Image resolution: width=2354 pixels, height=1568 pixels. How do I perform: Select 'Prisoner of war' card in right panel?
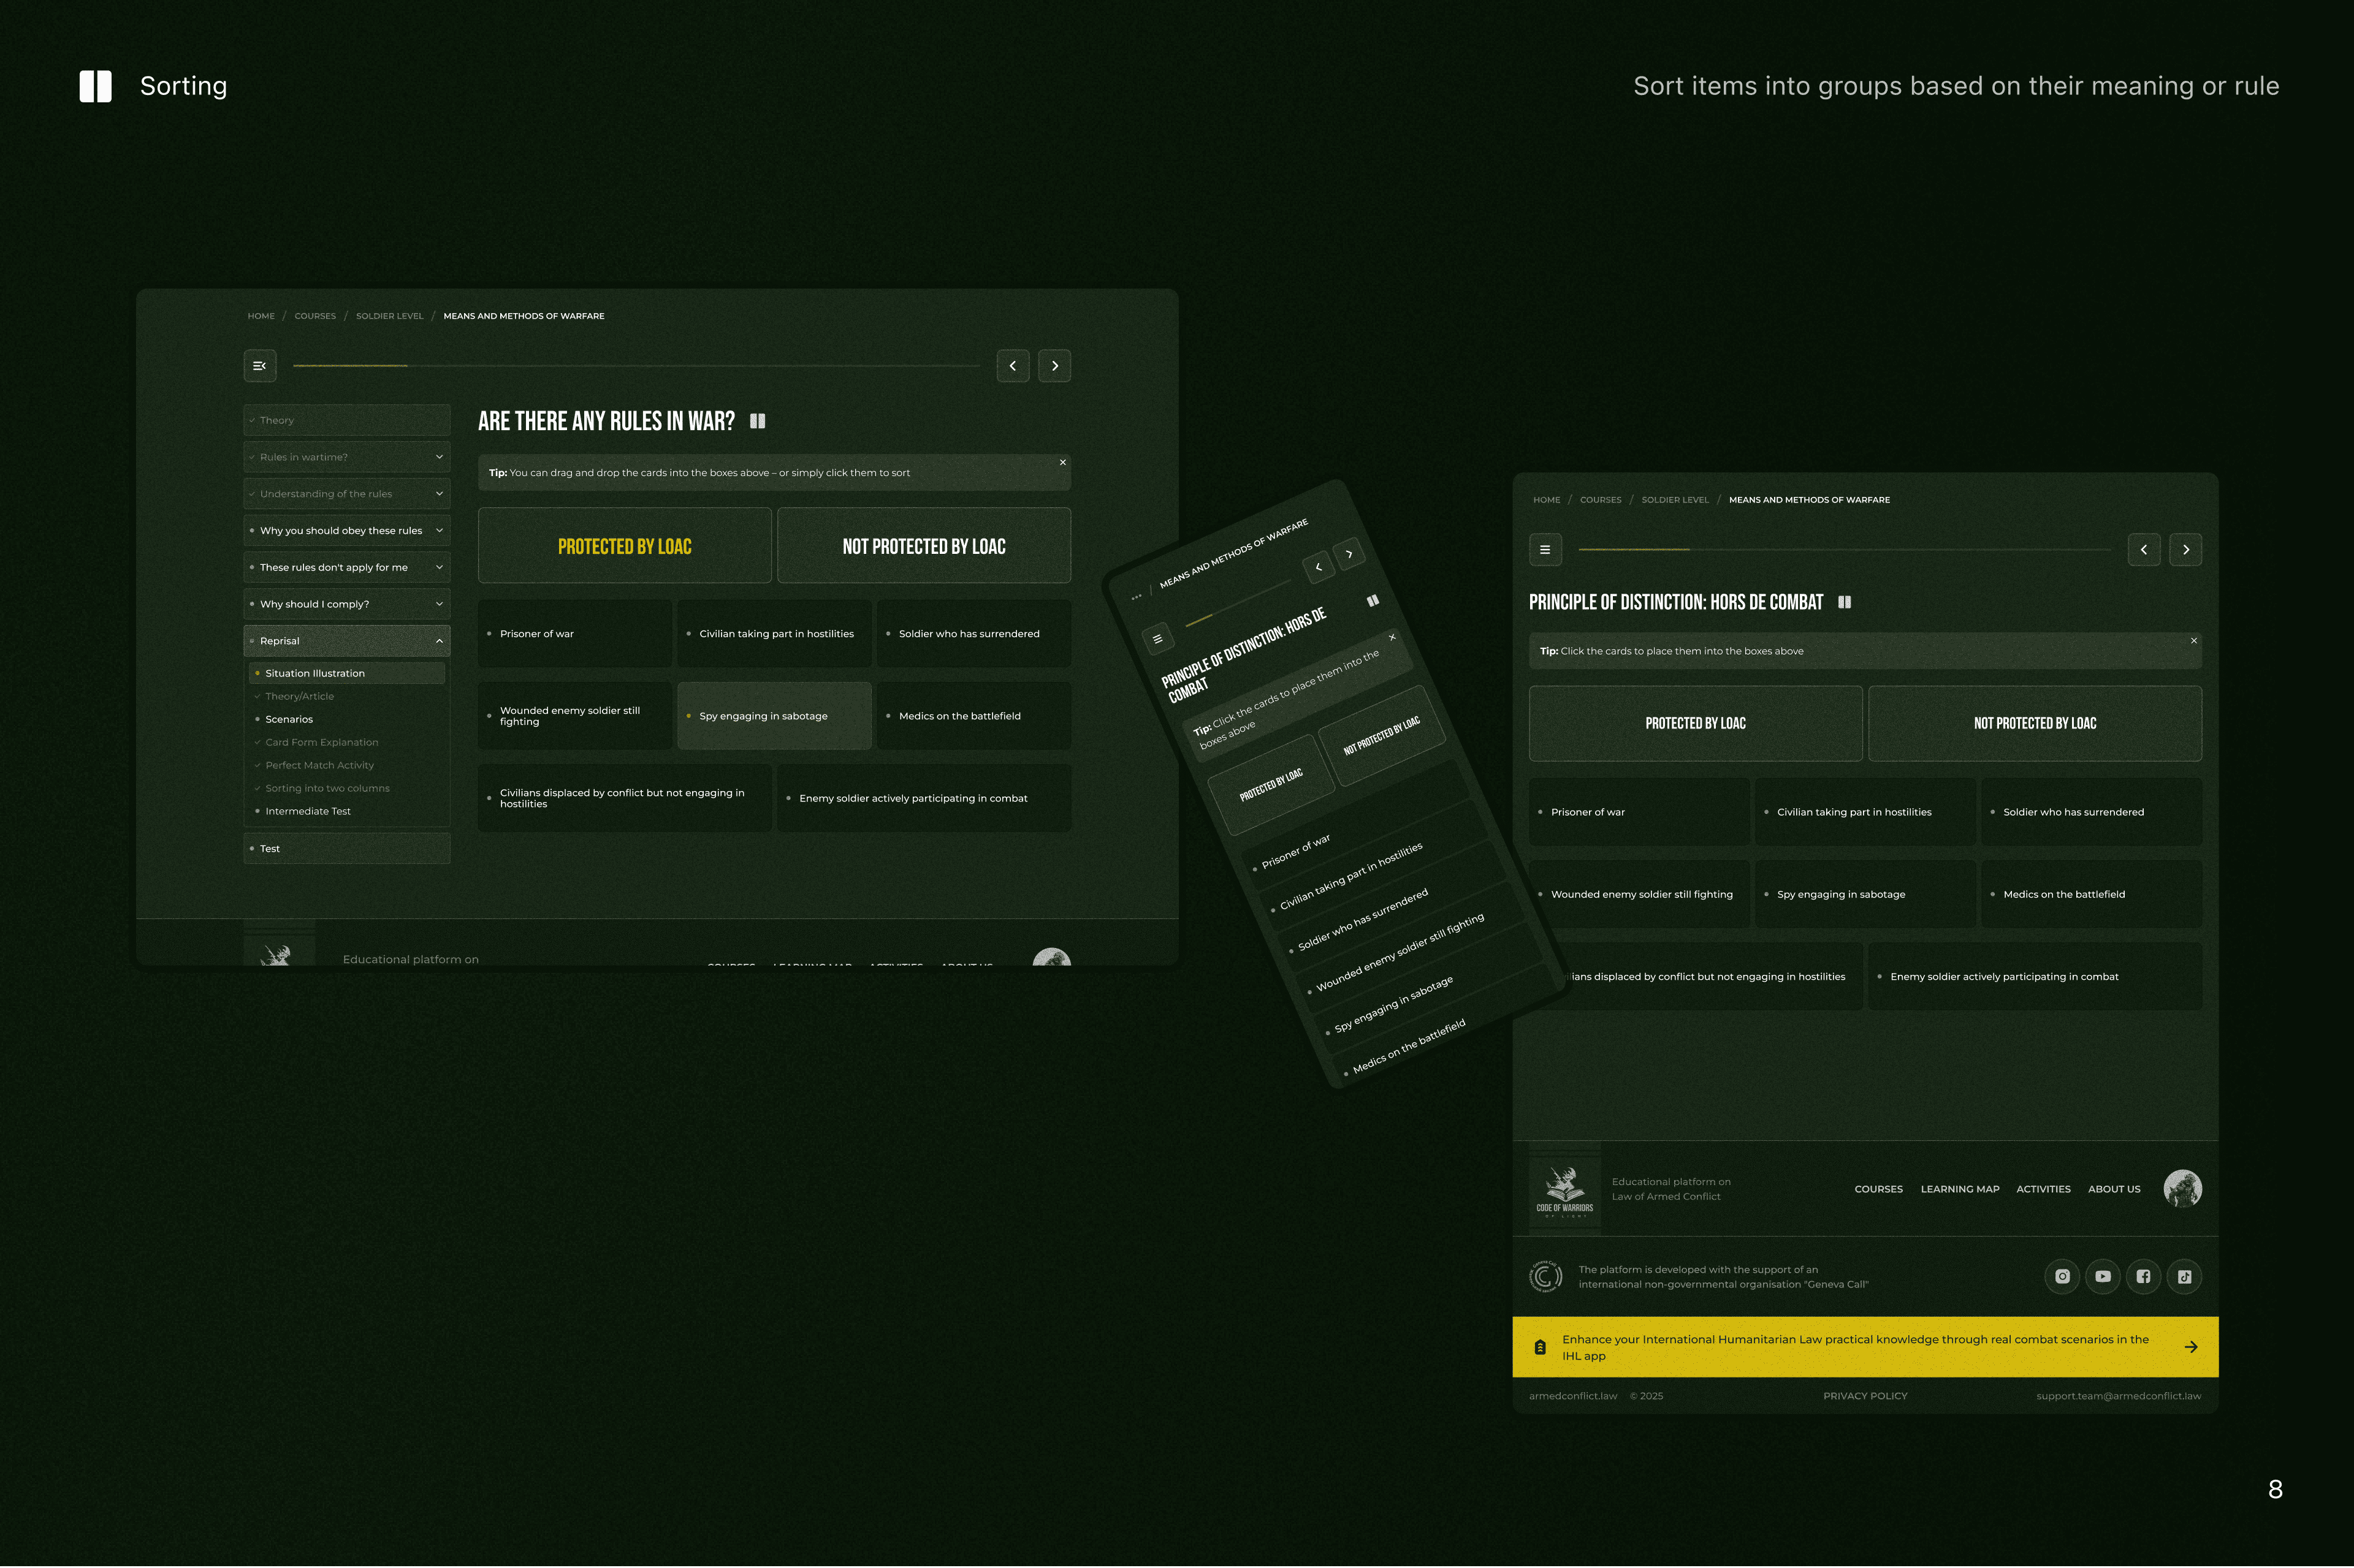point(1639,812)
